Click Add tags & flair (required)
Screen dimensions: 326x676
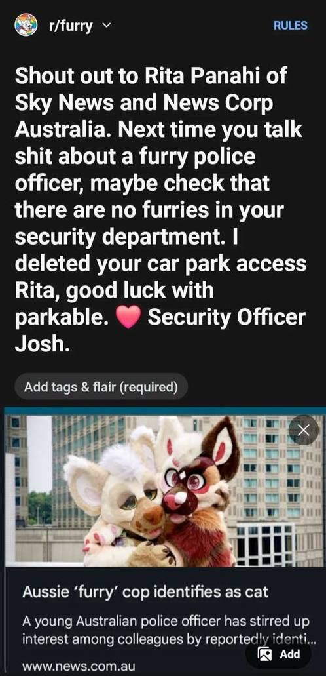coord(101,387)
